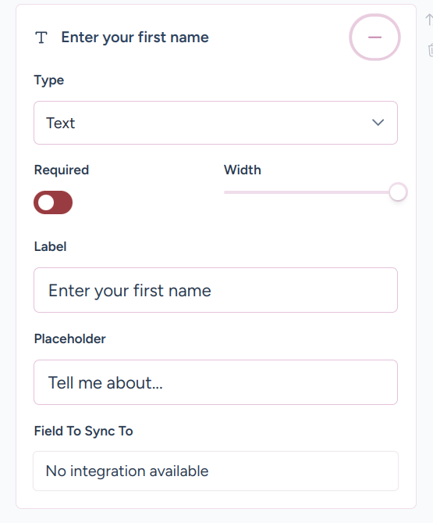This screenshot has height=523, width=433.
Task: Toggle the Required switch
Action: point(53,202)
